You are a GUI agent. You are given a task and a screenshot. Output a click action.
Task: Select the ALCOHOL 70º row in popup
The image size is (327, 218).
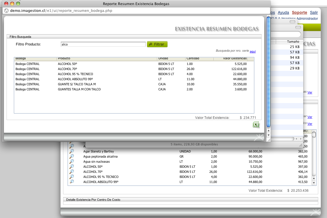pos(134,69)
